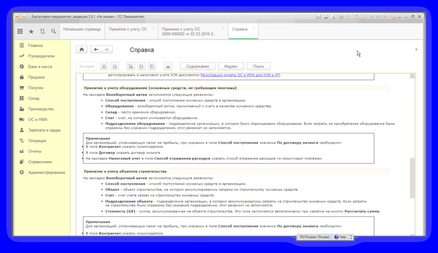
Task: Click the Help button at bottom right
Action: pyautogui.click(x=340, y=237)
